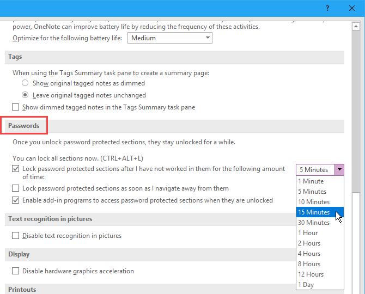Choose 1 Hour from lock time list
Image resolution: width=365 pixels, height=294 pixels.
click(320, 233)
